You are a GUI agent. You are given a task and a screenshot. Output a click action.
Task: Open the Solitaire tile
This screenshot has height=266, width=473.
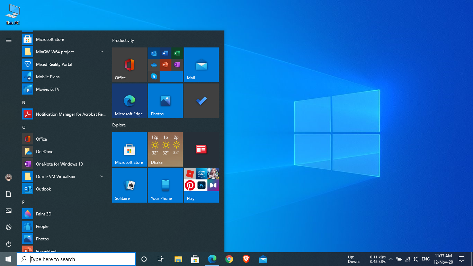(x=130, y=185)
